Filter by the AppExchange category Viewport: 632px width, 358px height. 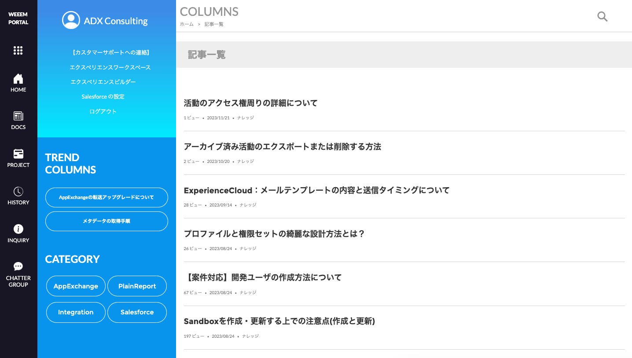click(x=76, y=286)
